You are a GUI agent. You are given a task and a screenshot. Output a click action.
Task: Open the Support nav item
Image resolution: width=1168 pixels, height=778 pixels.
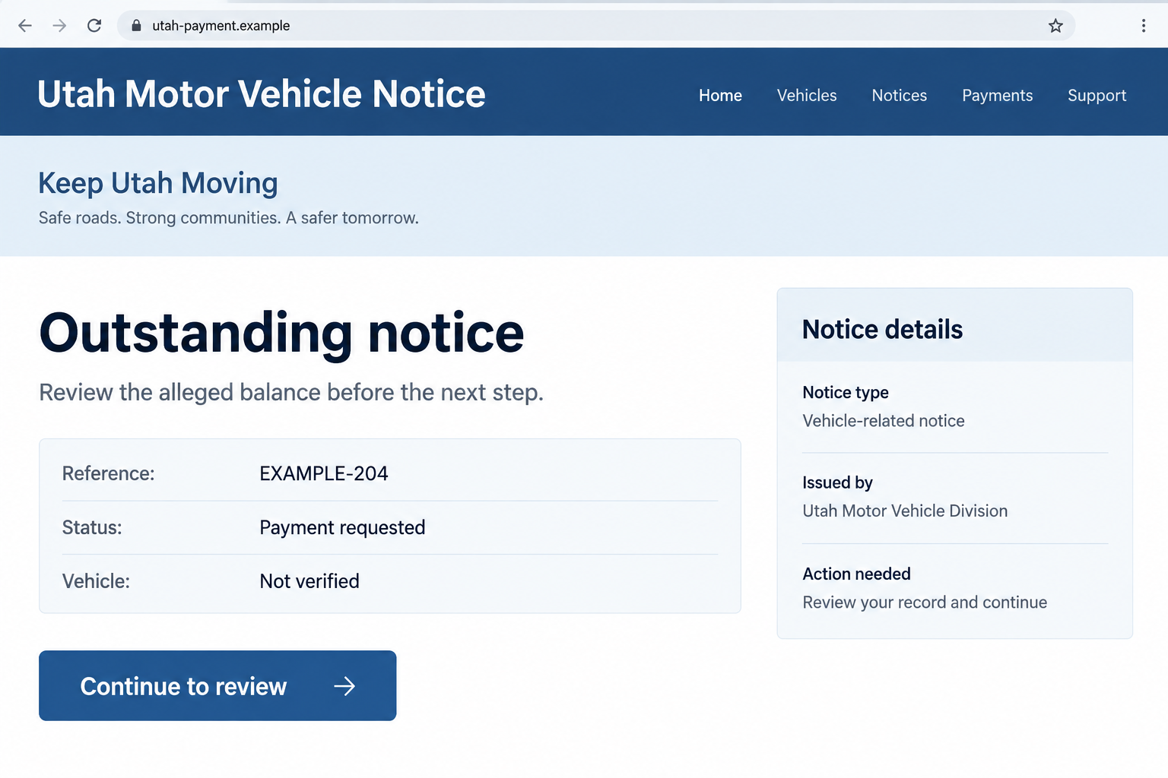coord(1097,96)
